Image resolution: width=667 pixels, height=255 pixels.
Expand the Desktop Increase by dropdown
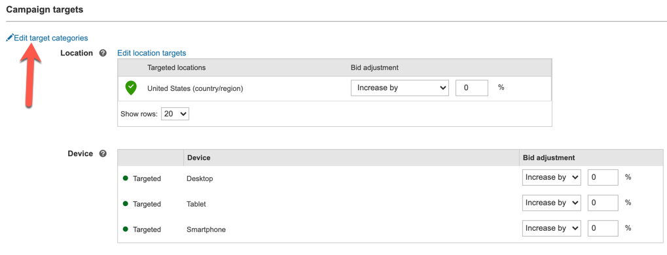click(x=552, y=178)
